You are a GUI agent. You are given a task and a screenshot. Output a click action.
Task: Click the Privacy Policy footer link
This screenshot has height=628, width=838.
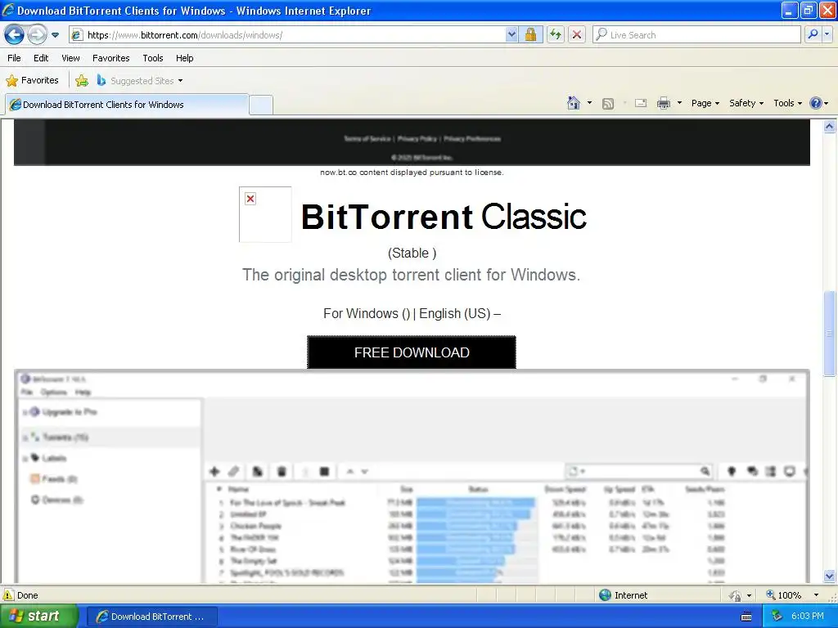(x=417, y=139)
